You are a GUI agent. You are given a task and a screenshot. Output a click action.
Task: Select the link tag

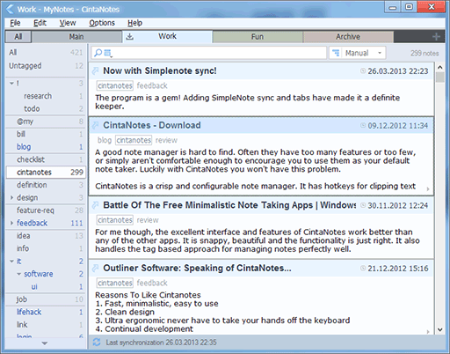[46, 325]
